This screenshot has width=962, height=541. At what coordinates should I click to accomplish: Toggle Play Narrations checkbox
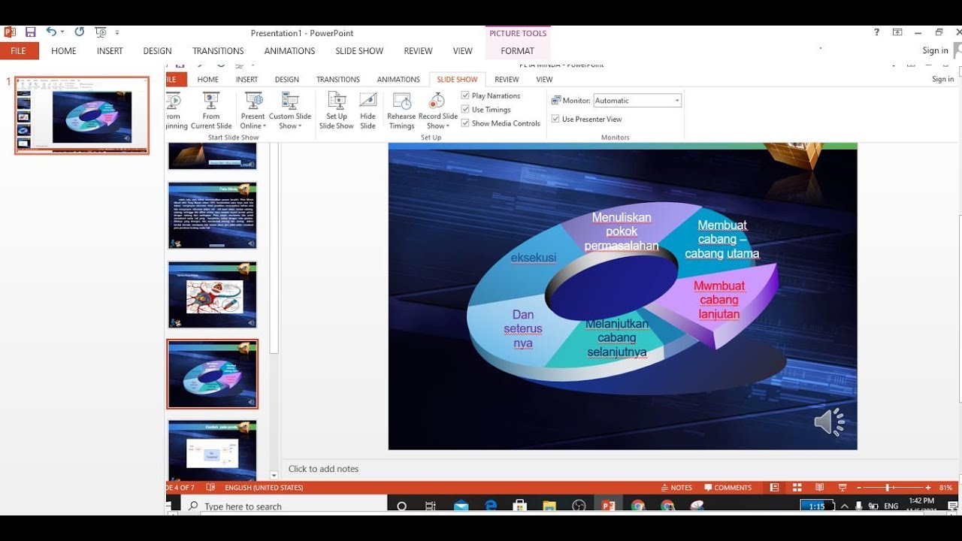click(x=465, y=95)
